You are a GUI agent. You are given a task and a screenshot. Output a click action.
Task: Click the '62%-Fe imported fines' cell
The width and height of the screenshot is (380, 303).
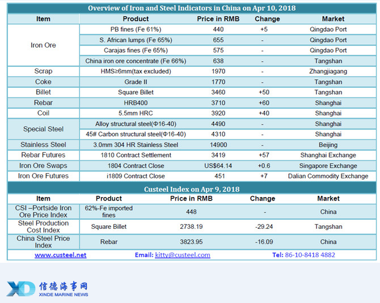click(x=109, y=211)
